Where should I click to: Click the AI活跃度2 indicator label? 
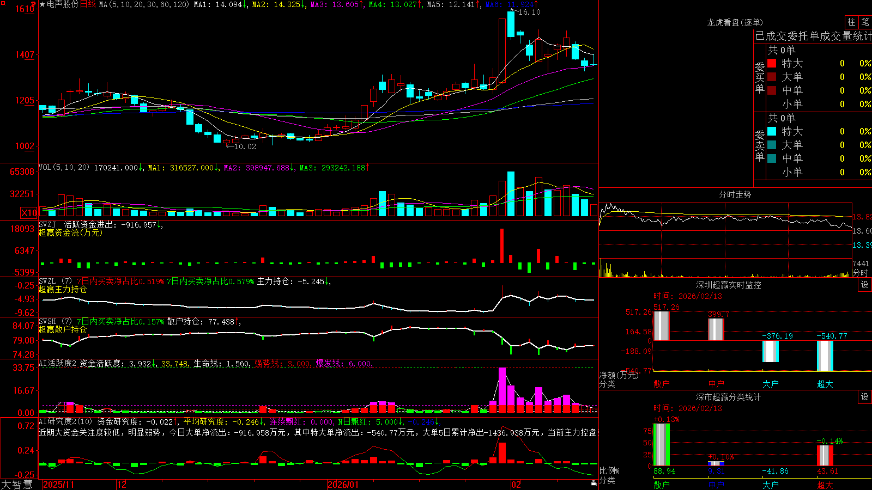point(58,364)
